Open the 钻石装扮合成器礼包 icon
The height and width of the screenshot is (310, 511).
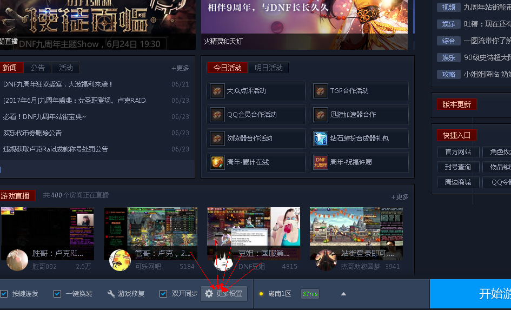320,138
